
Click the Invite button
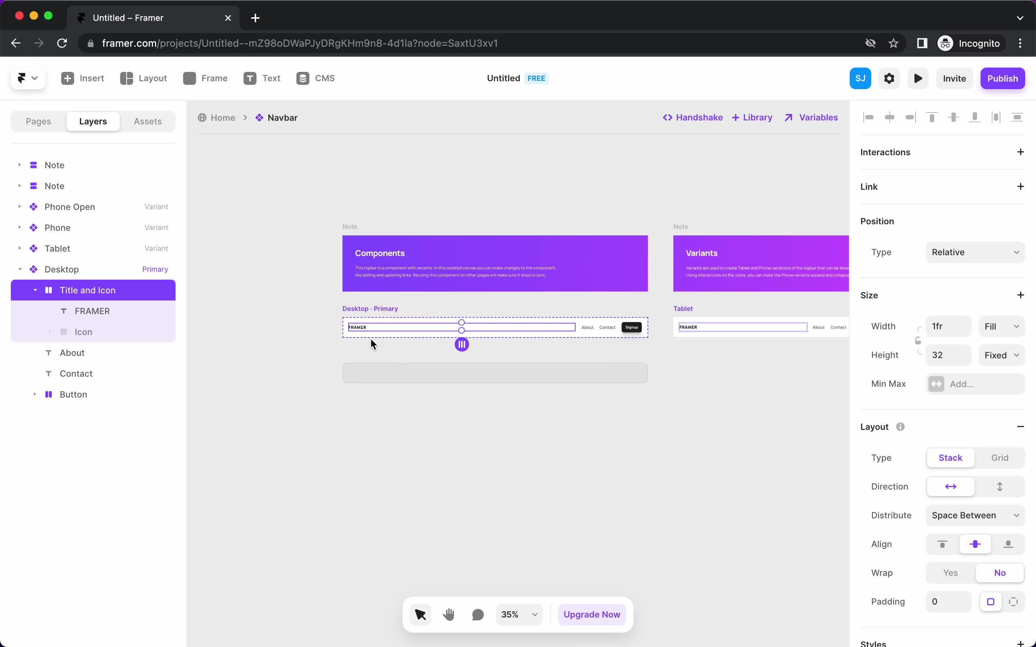(955, 78)
